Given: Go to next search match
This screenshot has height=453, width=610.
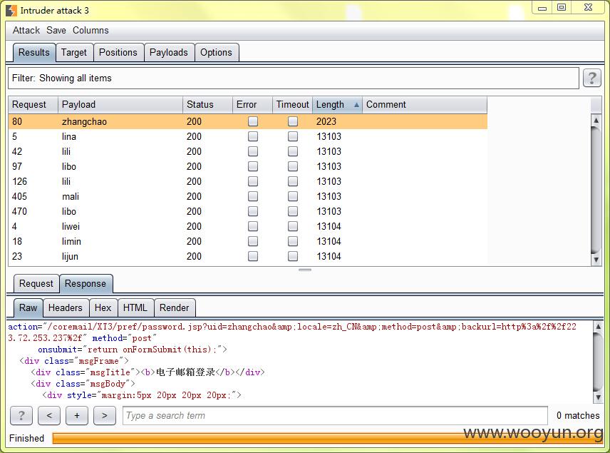Looking at the screenshot, I should tap(105, 416).
